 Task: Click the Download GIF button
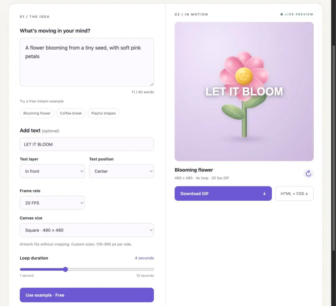tap(223, 193)
